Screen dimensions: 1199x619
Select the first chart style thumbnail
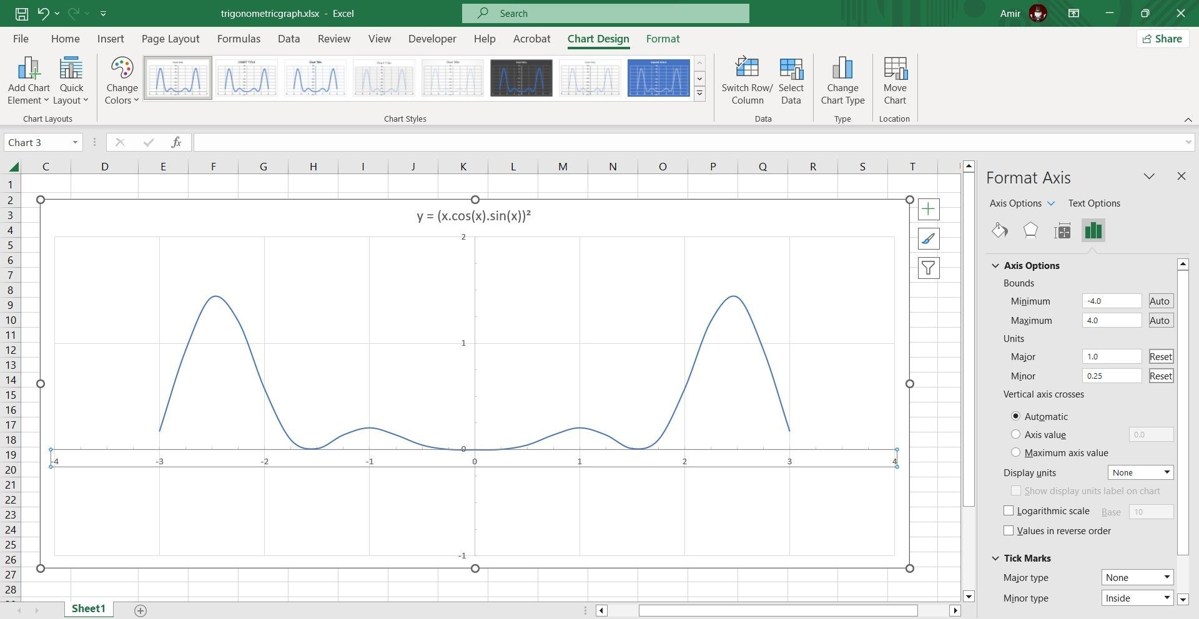pos(178,78)
